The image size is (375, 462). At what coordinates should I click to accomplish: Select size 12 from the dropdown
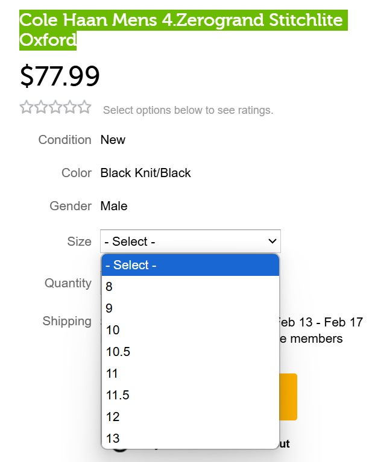pos(190,417)
